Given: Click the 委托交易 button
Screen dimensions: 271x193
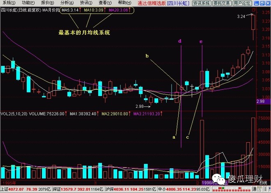Looking at the screenshot, I should [x=222, y=3].
